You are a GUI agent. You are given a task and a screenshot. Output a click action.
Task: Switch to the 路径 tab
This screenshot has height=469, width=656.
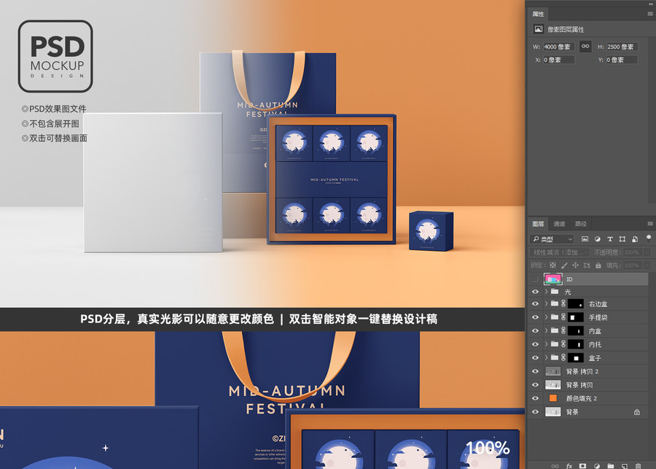(x=581, y=224)
